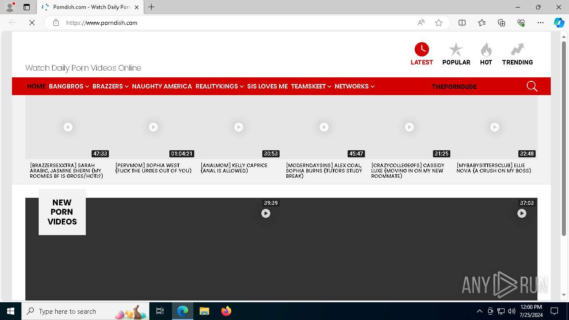Launch Firefox from taskbar
569x320 pixels.
[226, 311]
